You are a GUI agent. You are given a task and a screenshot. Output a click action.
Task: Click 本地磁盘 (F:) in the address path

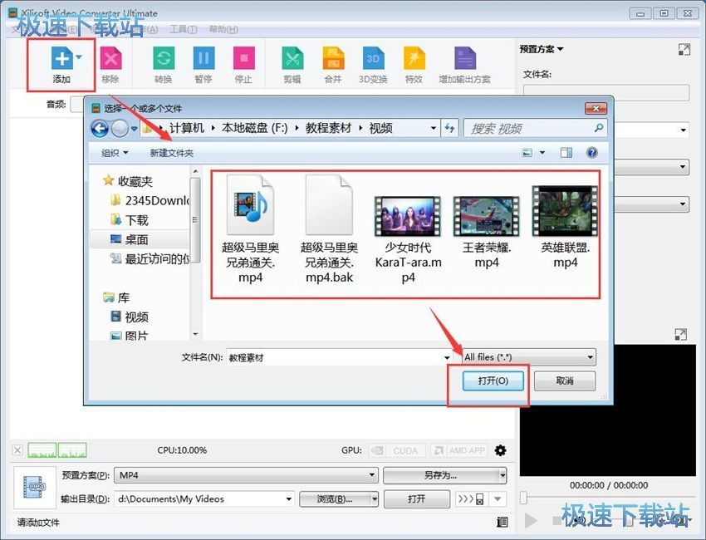tap(254, 129)
